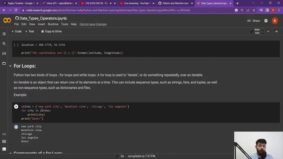Open the Help menu
This screenshot has width=283, height=159.
[73, 24]
